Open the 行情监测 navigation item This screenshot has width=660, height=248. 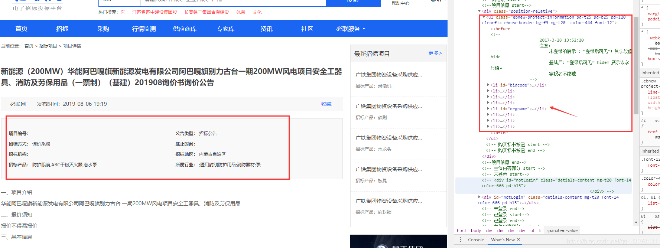144,29
